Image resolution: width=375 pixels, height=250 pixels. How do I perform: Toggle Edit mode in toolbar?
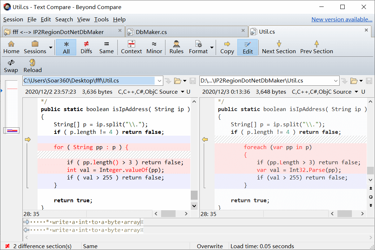coord(247,47)
